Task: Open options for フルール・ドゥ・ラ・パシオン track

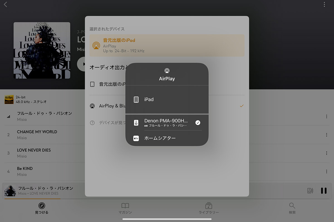Action: 326,117
